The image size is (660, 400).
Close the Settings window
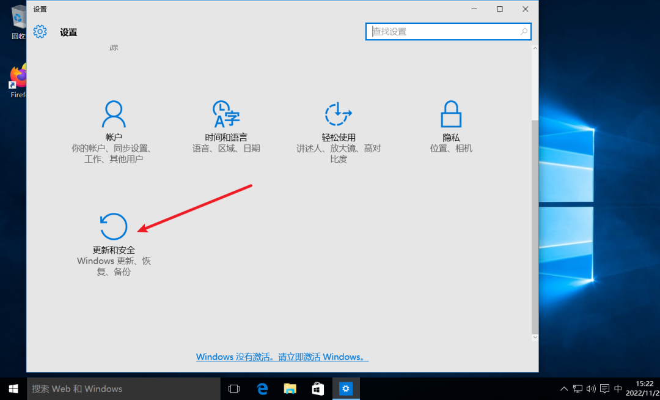coord(526,9)
